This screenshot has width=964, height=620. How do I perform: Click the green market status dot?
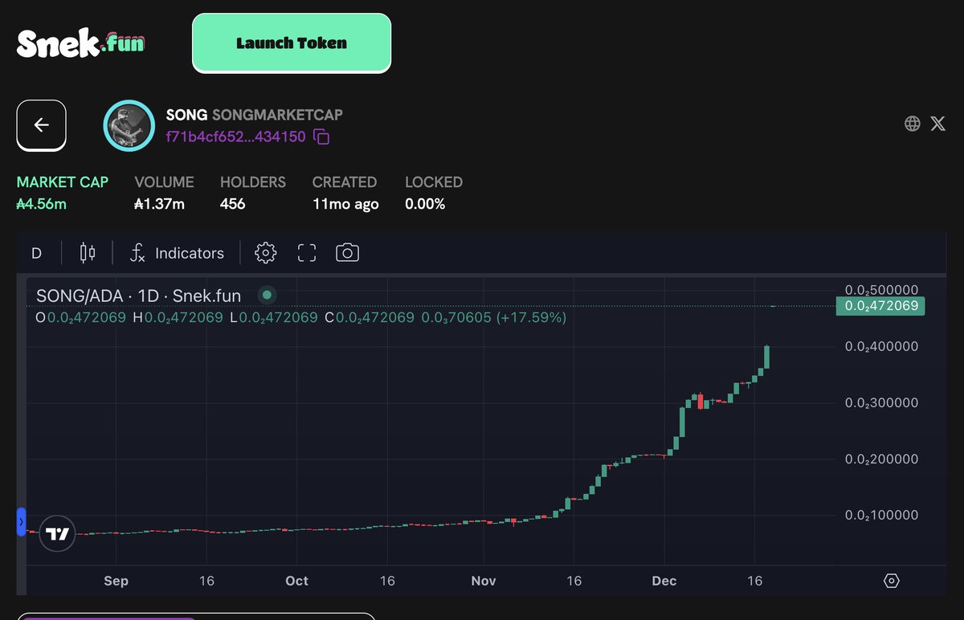[x=268, y=295]
